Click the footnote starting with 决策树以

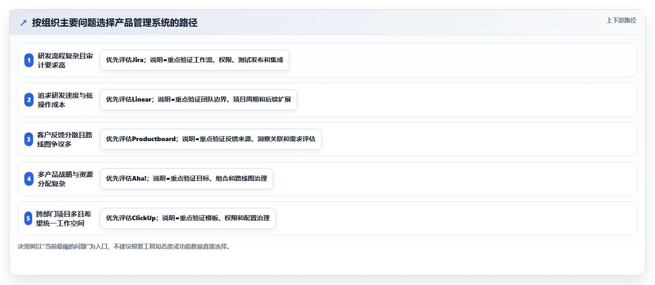coord(124,246)
